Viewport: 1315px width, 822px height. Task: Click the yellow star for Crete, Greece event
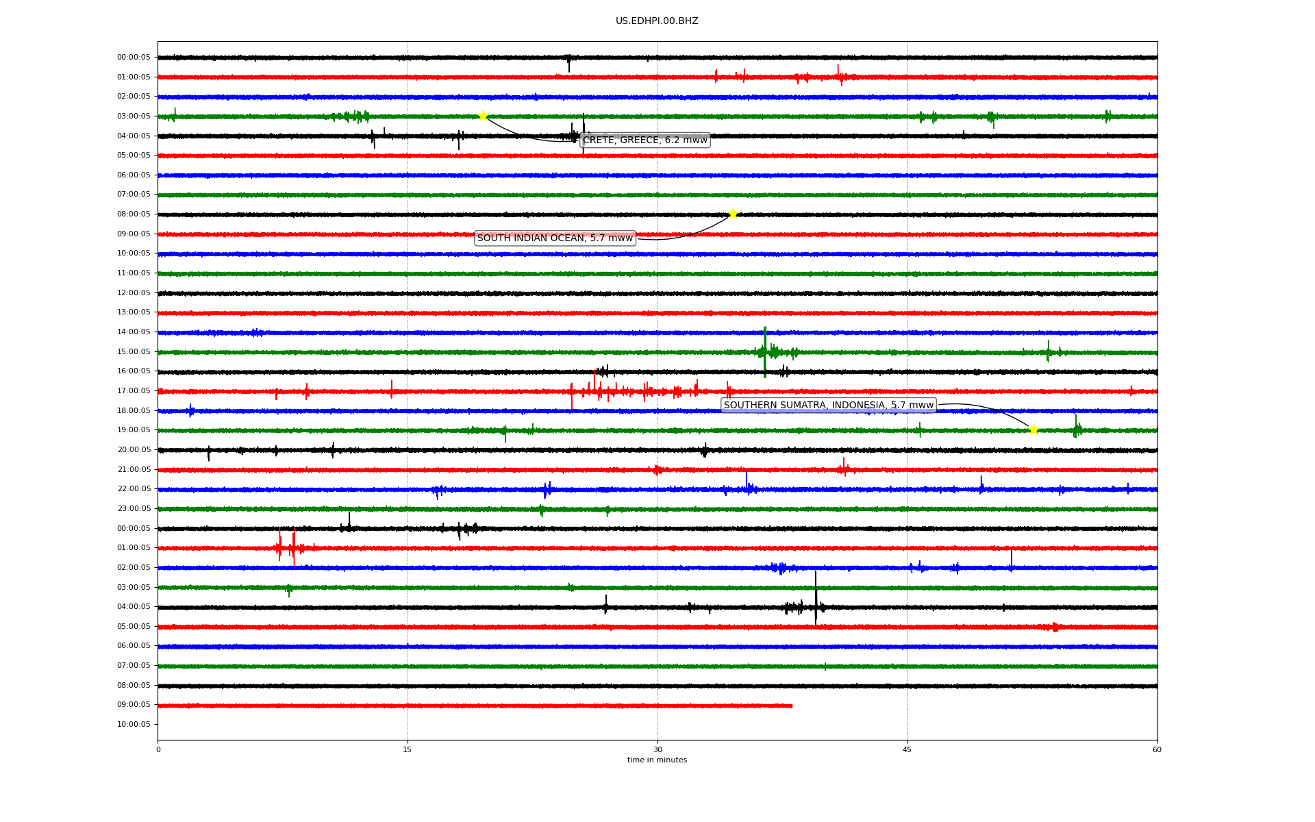click(x=483, y=116)
